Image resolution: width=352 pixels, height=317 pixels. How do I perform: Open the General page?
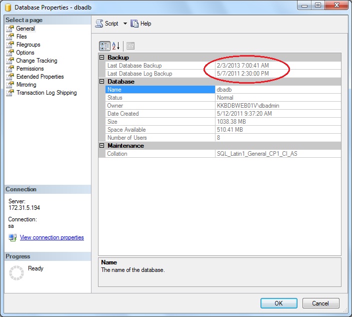click(25, 29)
